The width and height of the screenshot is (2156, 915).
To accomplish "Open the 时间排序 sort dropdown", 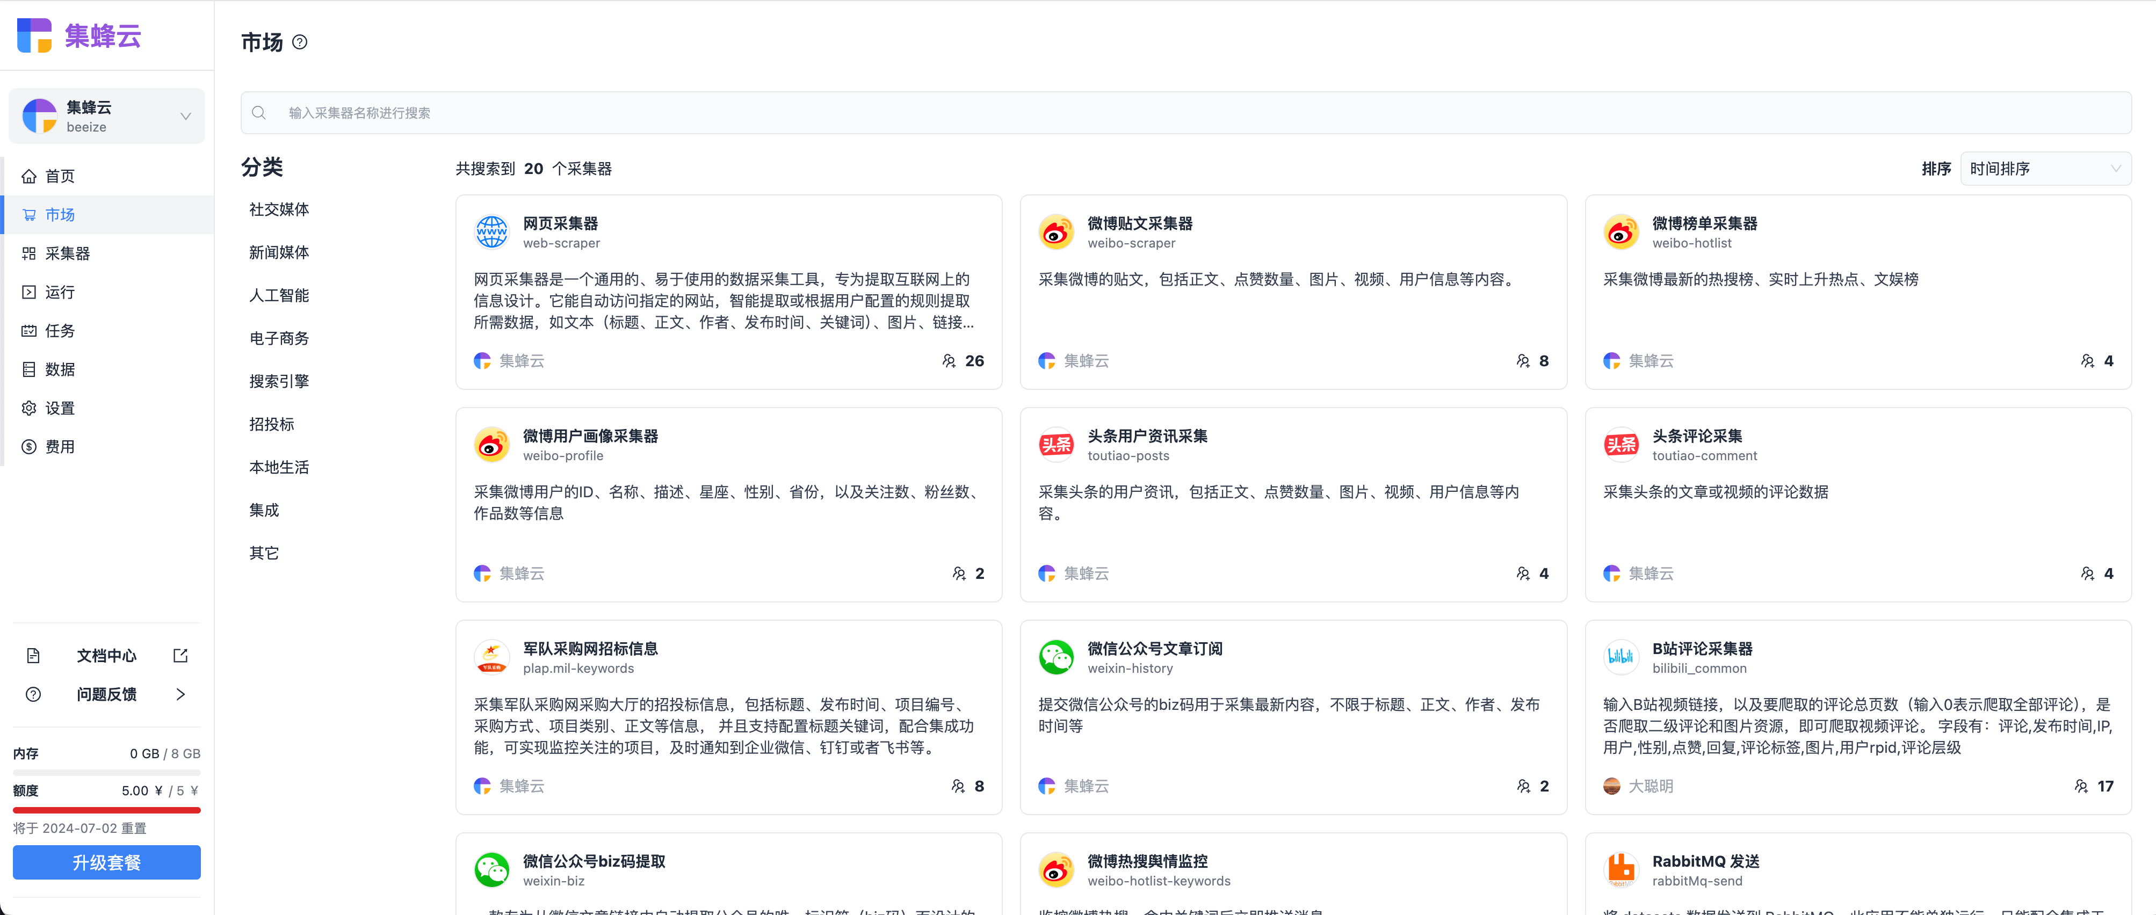I will coord(2045,169).
